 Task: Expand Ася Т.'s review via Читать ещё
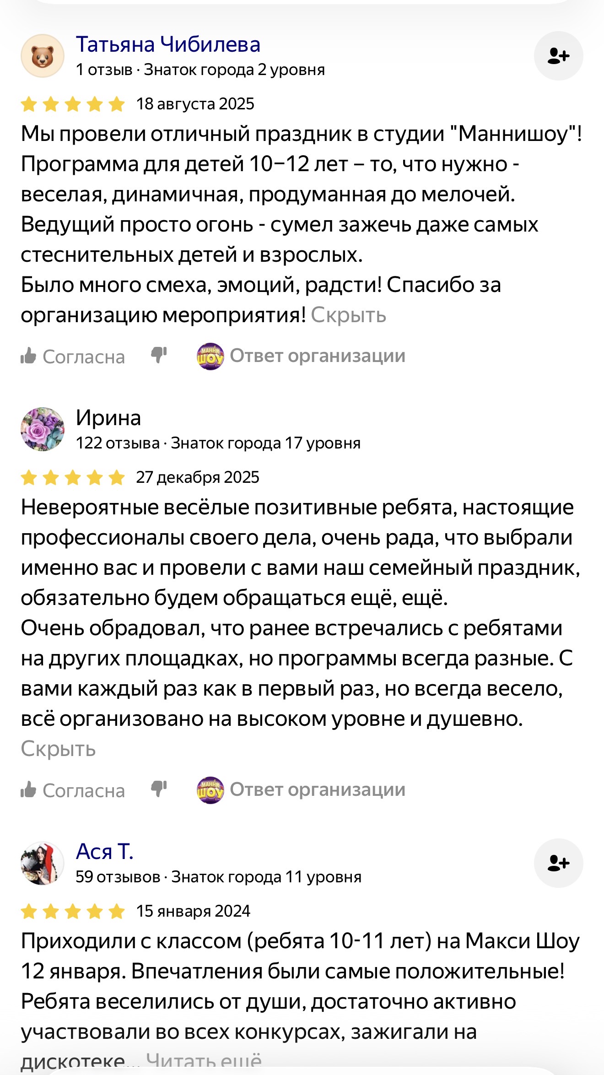coord(204,1061)
